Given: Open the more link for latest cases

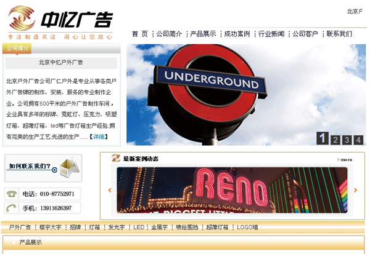Looking at the screenshot, I should (x=345, y=160).
